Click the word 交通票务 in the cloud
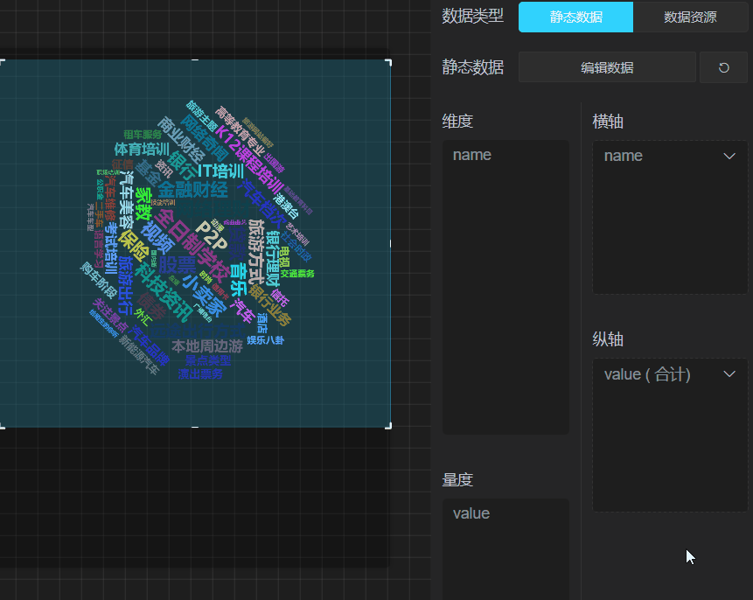753x600 pixels. tap(297, 274)
